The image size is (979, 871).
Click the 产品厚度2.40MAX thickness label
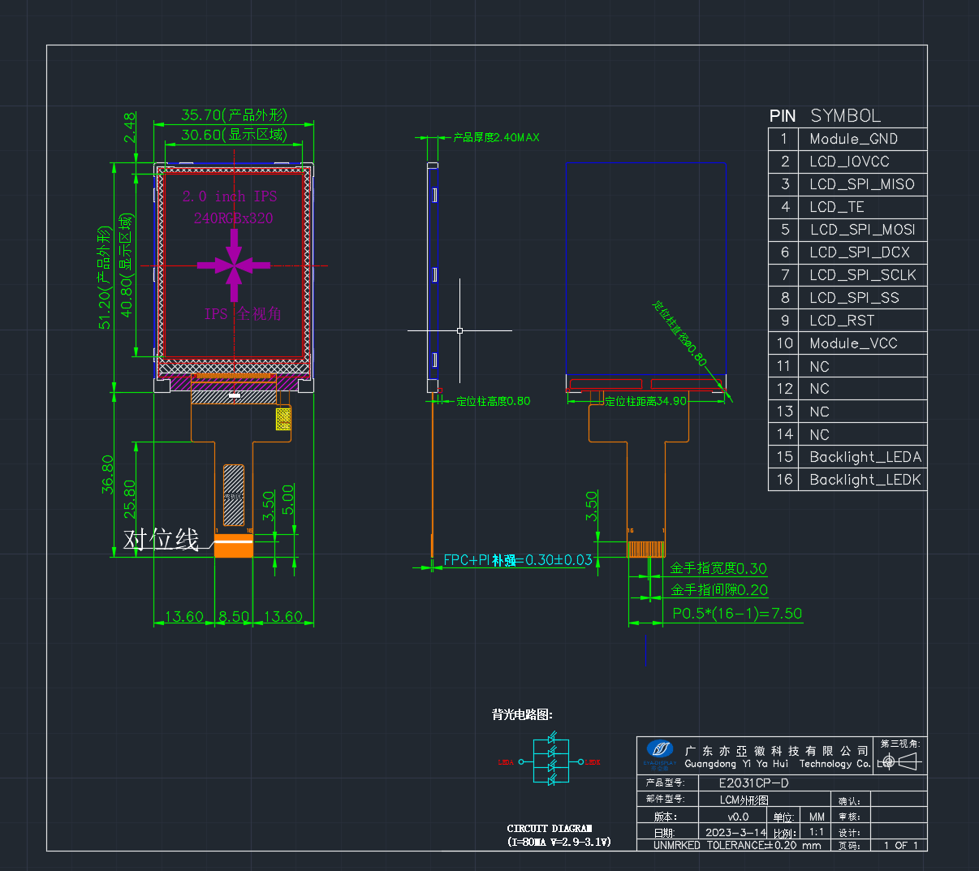click(496, 137)
